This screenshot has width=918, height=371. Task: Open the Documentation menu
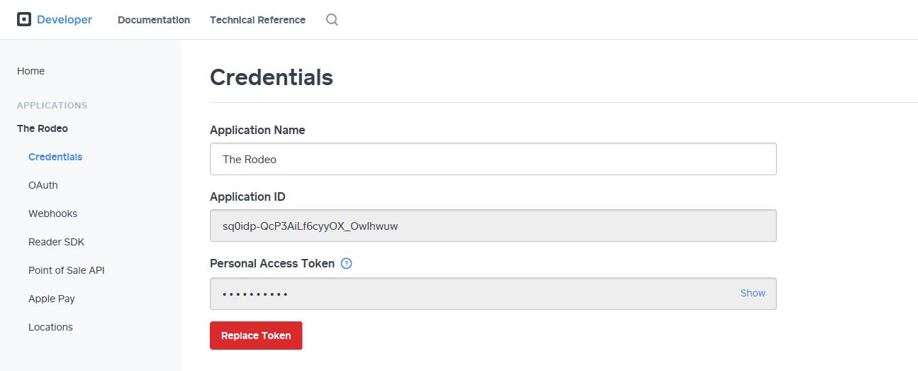coord(154,20)
